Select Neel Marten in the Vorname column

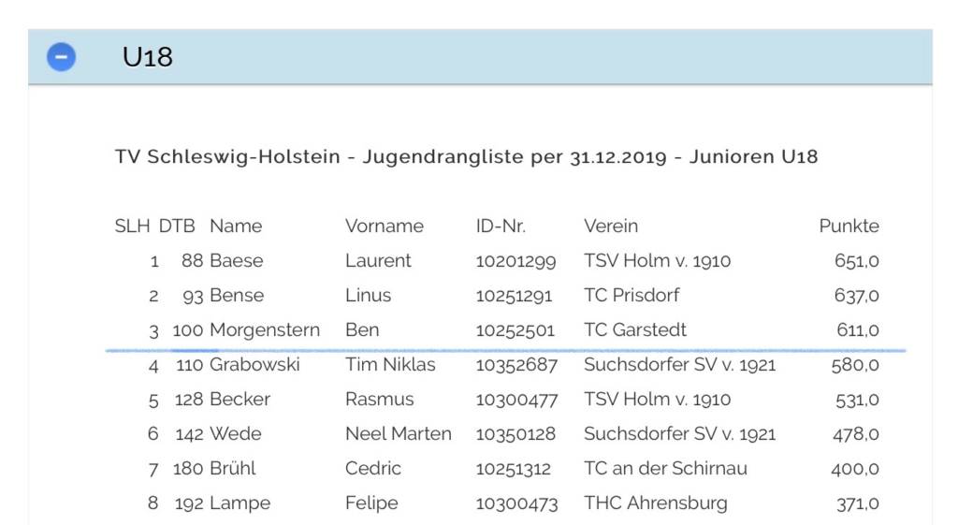[399, 434]
